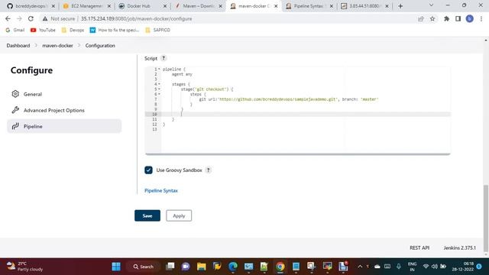The image size is (489, 275).
Task: Switch to Pipeline Syntax tab
Action: point(309,6)
